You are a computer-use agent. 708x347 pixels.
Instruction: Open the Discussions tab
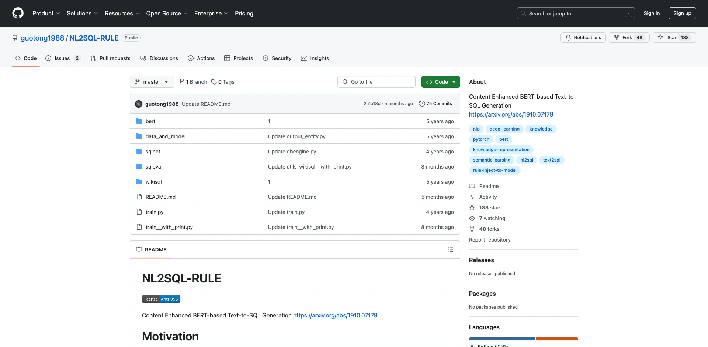pyautogui.click(x=159, y=58)
